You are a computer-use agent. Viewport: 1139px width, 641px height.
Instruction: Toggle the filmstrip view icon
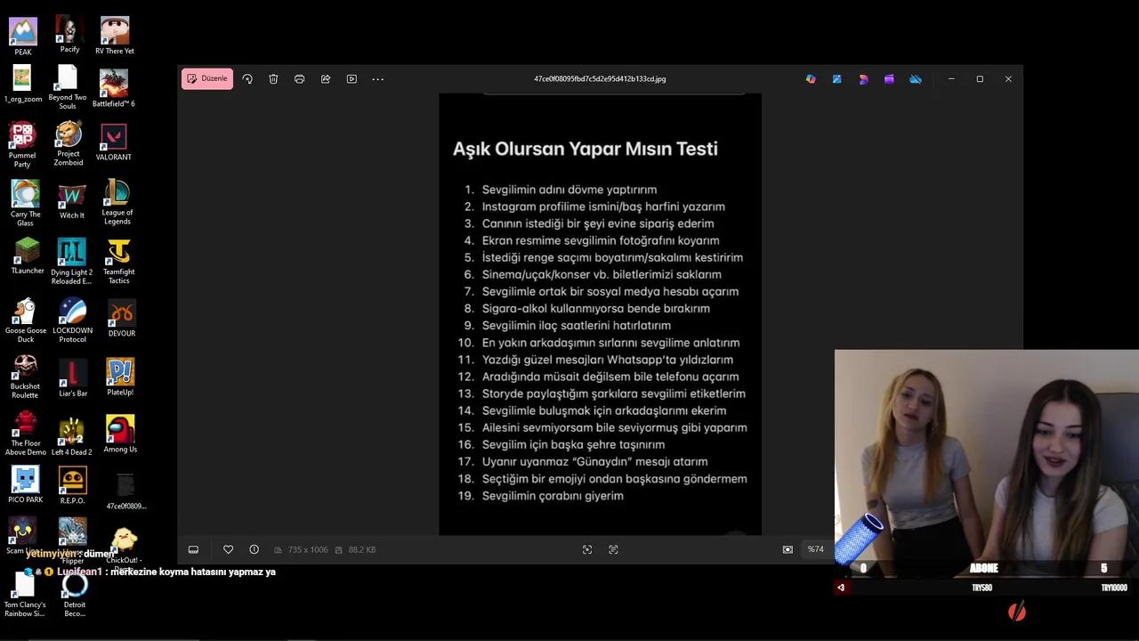coord(193,549)
